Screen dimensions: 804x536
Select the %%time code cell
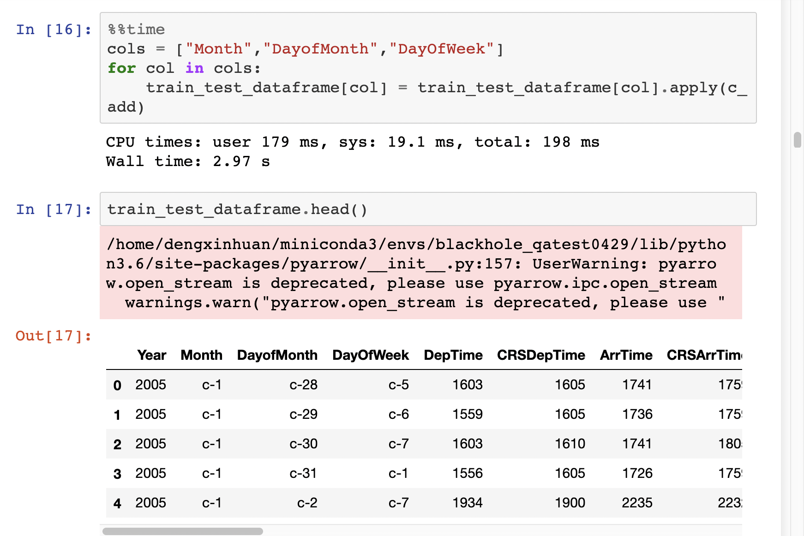[x=369, y=67]
